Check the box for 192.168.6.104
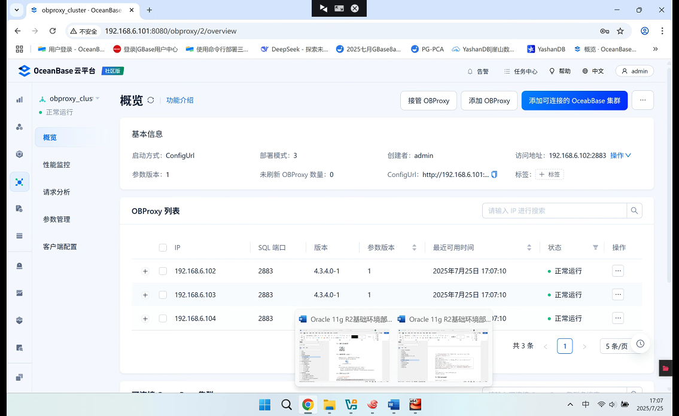Viewport: 679px width, 416px height. (x=163, y=318)
